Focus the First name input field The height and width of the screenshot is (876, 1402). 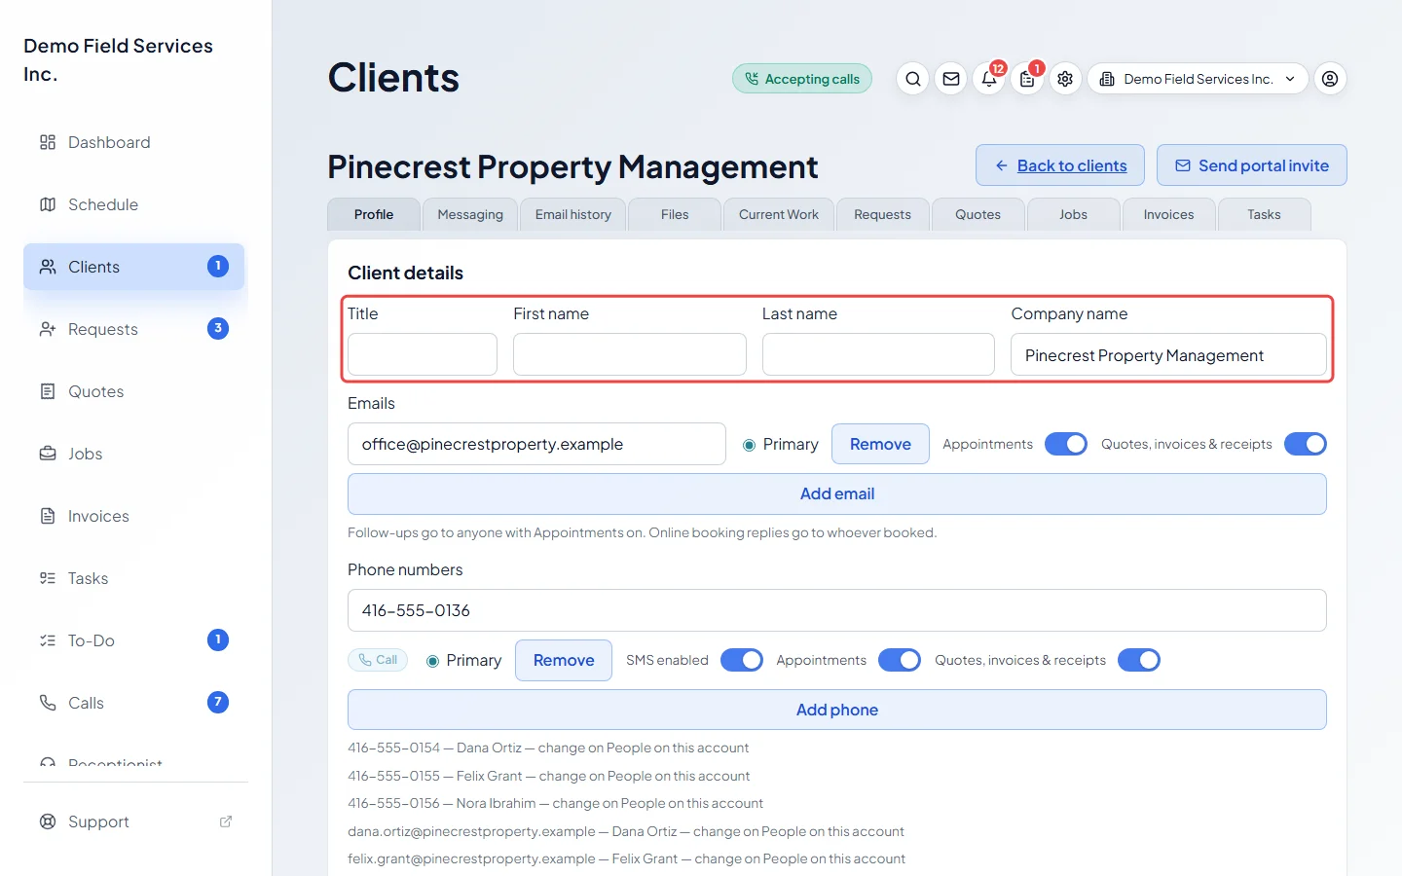(x=630, y=354)
